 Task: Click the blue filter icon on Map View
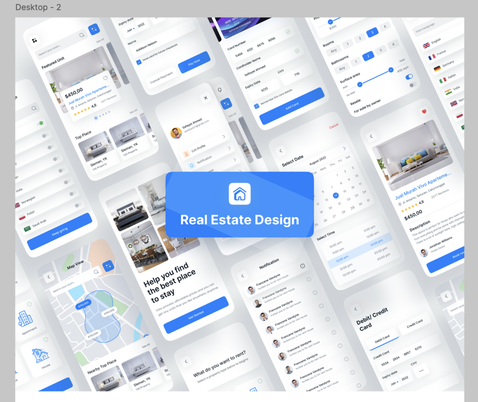(108, 266)
